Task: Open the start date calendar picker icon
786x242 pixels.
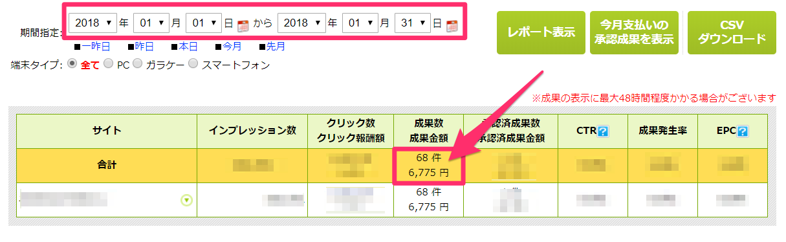Action: pos(243,26)
